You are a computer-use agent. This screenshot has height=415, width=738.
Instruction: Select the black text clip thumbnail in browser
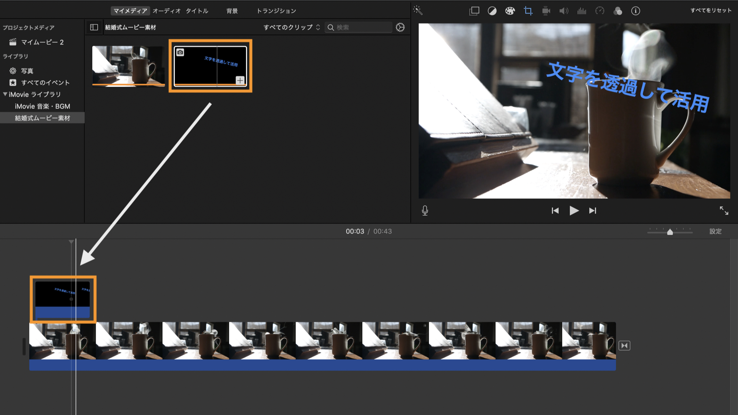pos(210,66)
